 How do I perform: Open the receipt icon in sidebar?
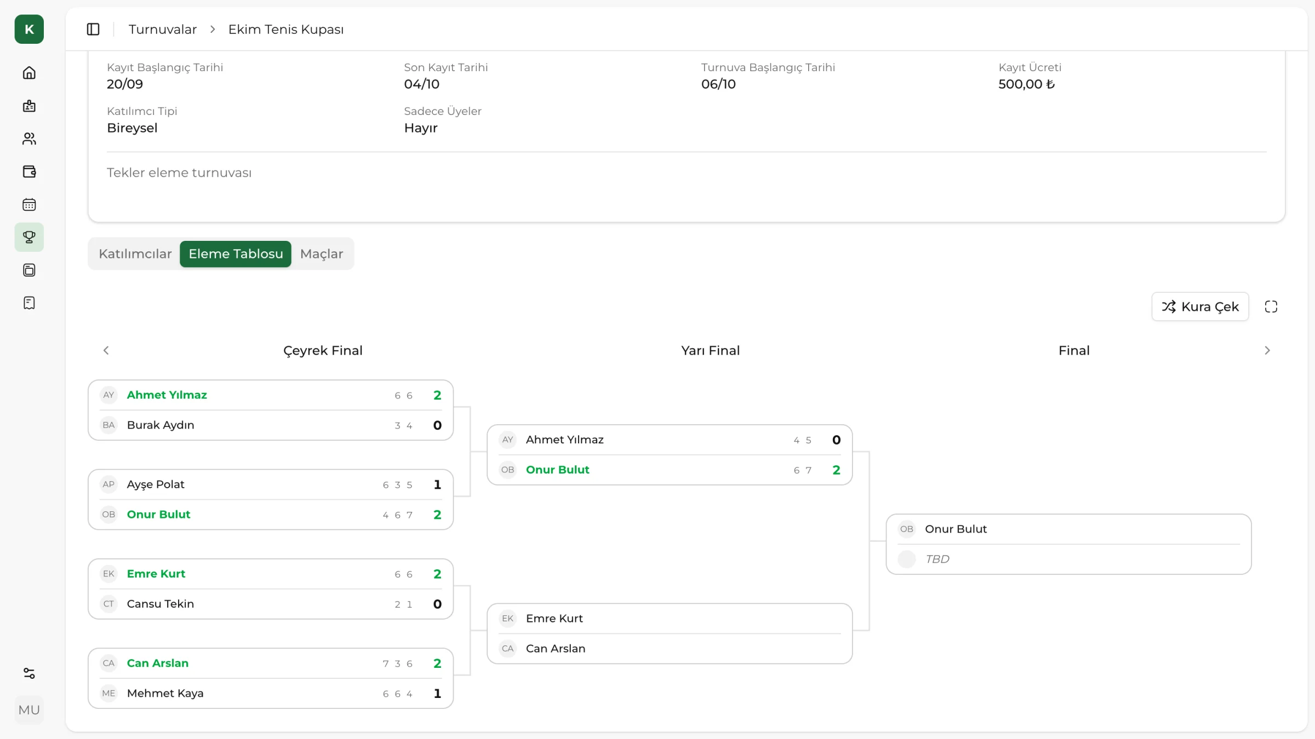pos(29,303)
